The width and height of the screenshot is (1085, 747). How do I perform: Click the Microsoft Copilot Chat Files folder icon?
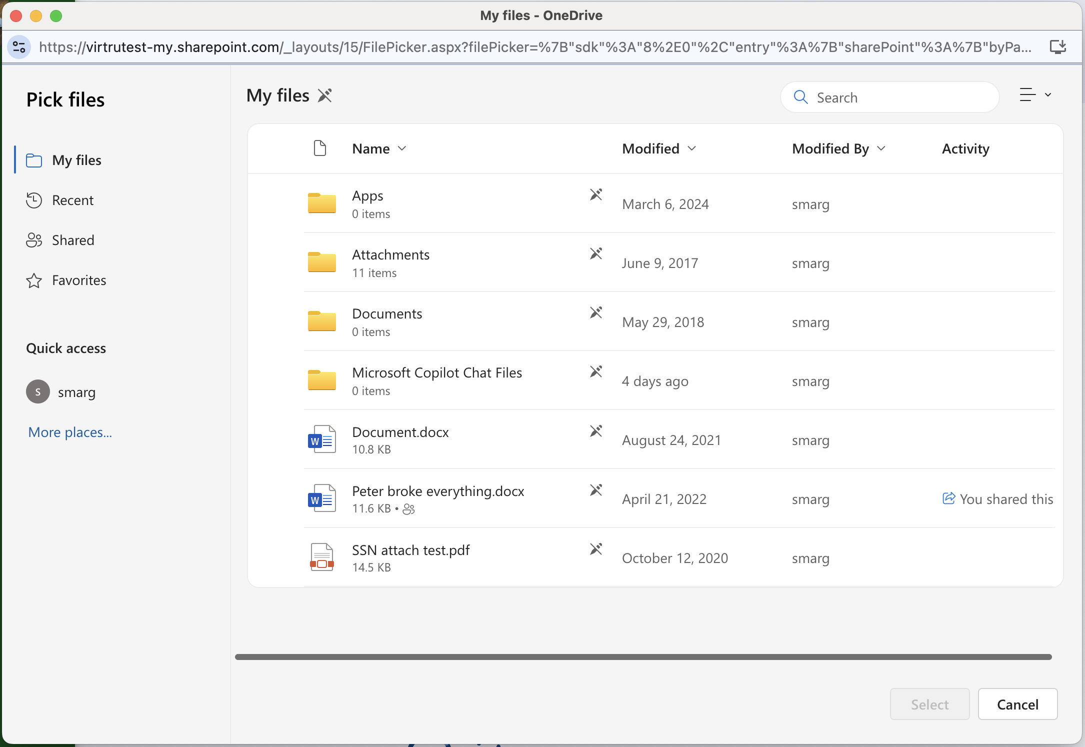pos(321,380)
